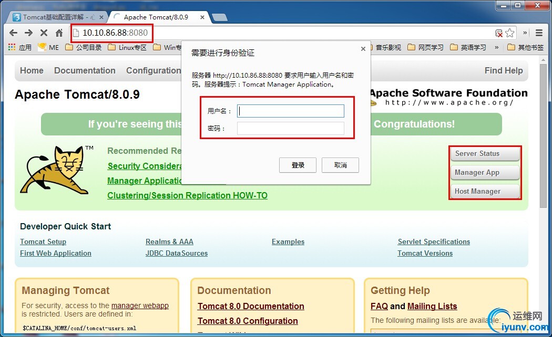This screenshot has width=552, height=337.
Task: Open the Tomcat 8.0 Configuration link
Action: [248, 321]
